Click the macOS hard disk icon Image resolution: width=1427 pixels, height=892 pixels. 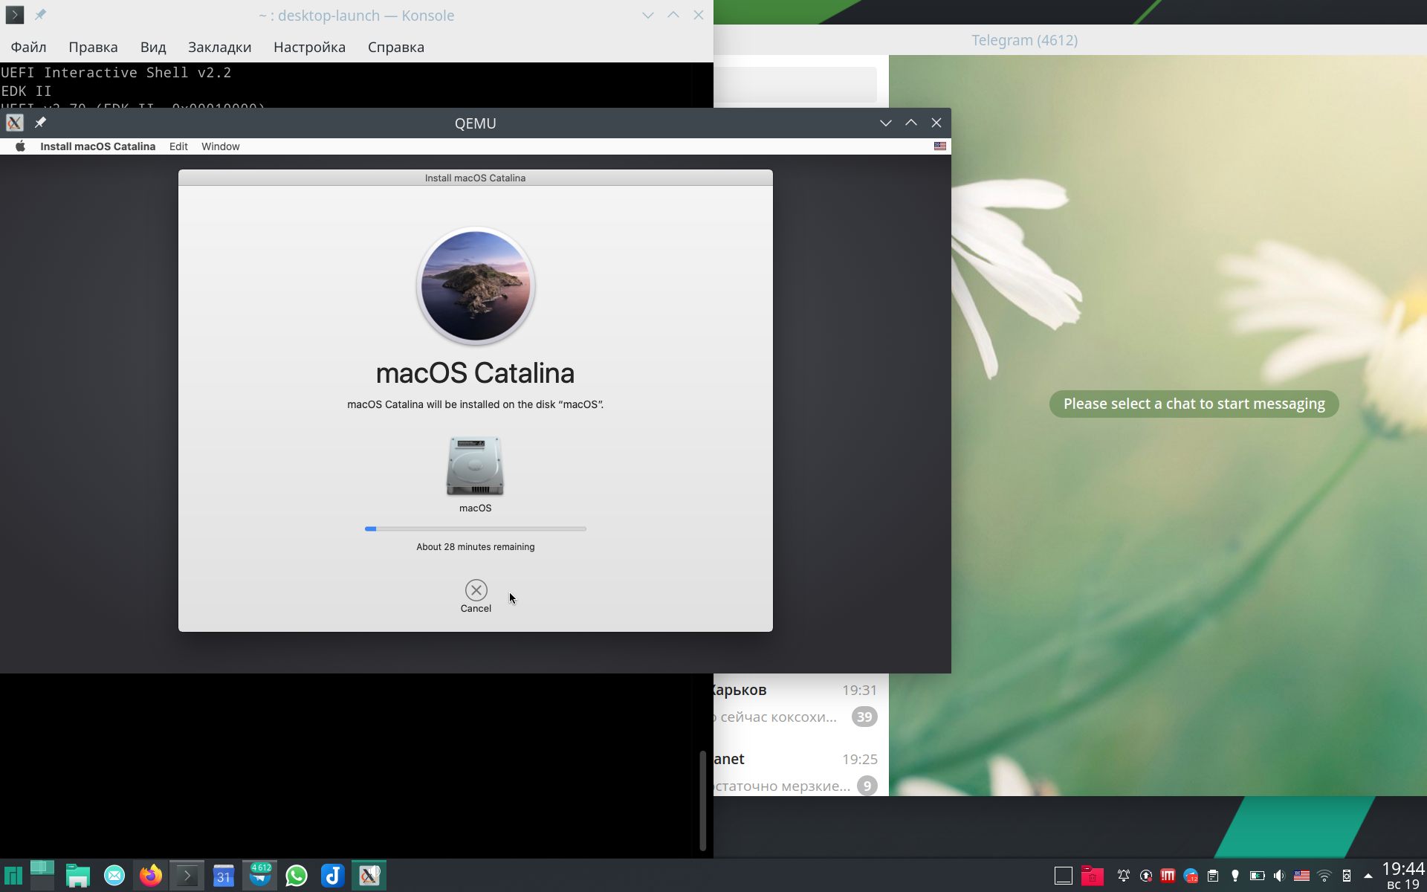tap(475, 466)
